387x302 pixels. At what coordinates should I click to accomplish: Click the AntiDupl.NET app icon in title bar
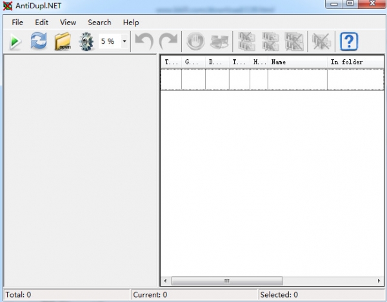[7, 6]
